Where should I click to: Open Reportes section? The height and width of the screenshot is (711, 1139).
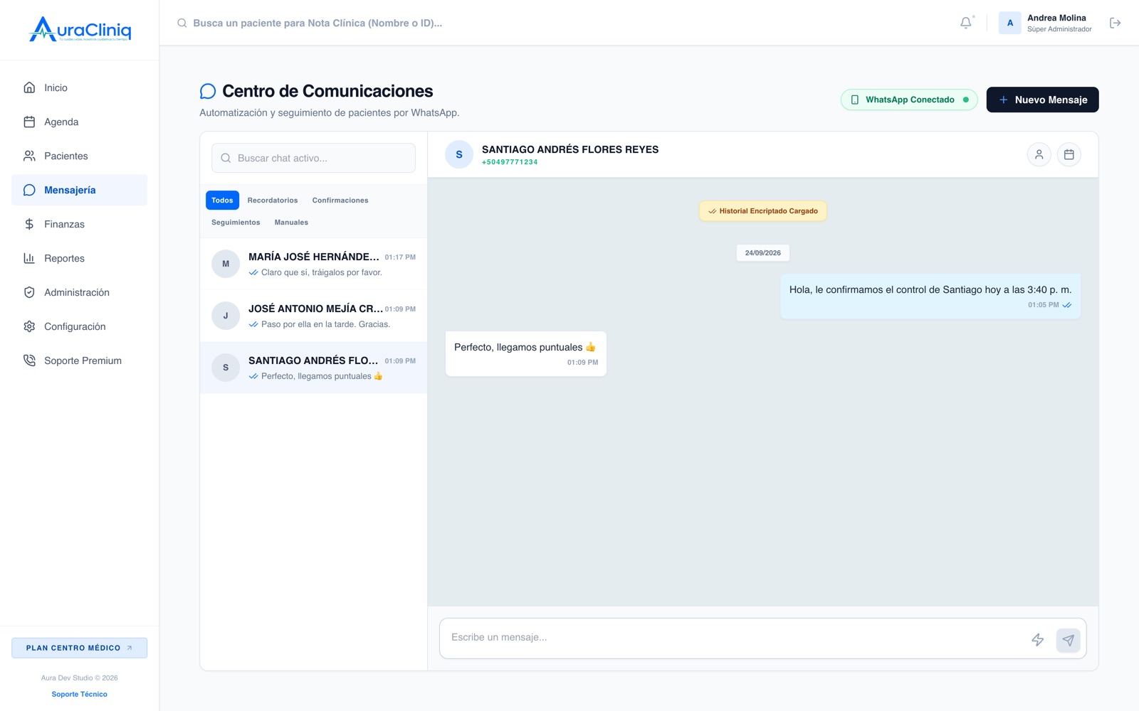[x=80, y=258]
